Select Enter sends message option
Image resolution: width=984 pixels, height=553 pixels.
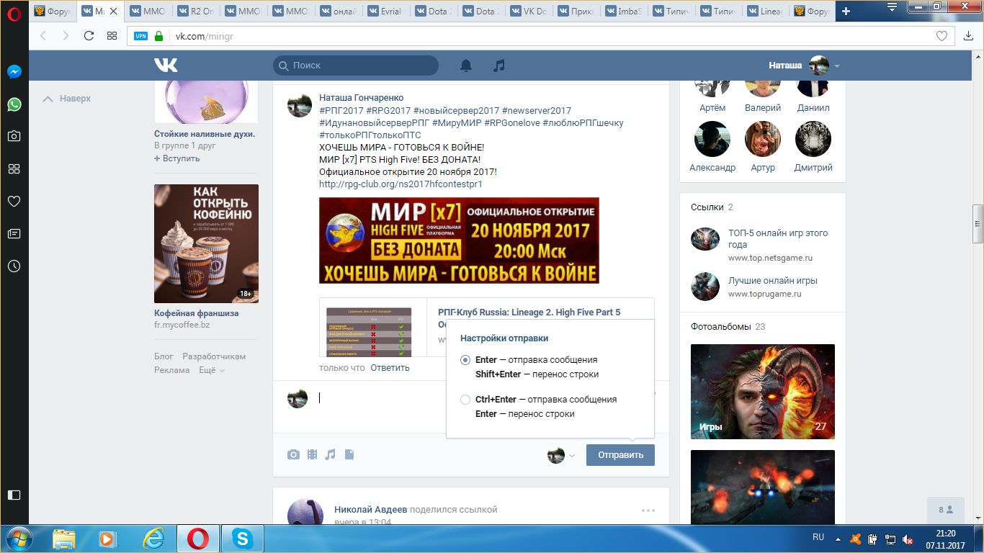[x=465, y=360]
